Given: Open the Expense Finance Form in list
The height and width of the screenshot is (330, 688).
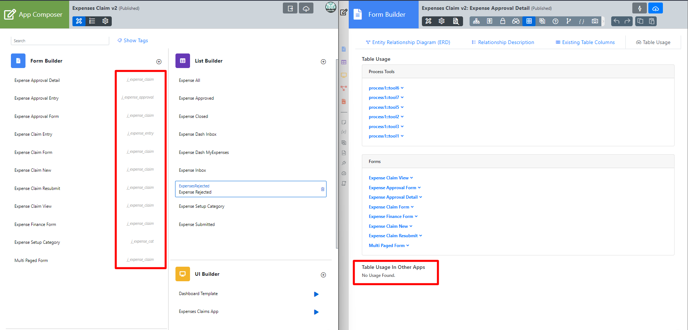Looking at the screenshot, I should 35,224.
